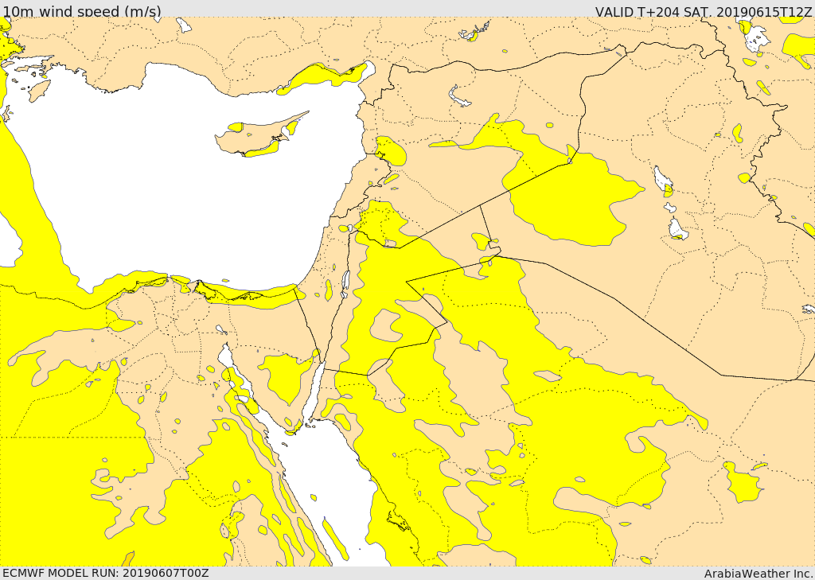The width and height of the screenshot is (815, 580).
Task: Click the '10m wind speed (m/s)' title text
Action: [82, 11]
